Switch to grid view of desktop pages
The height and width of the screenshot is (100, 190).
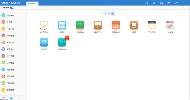tap(112, 13)
